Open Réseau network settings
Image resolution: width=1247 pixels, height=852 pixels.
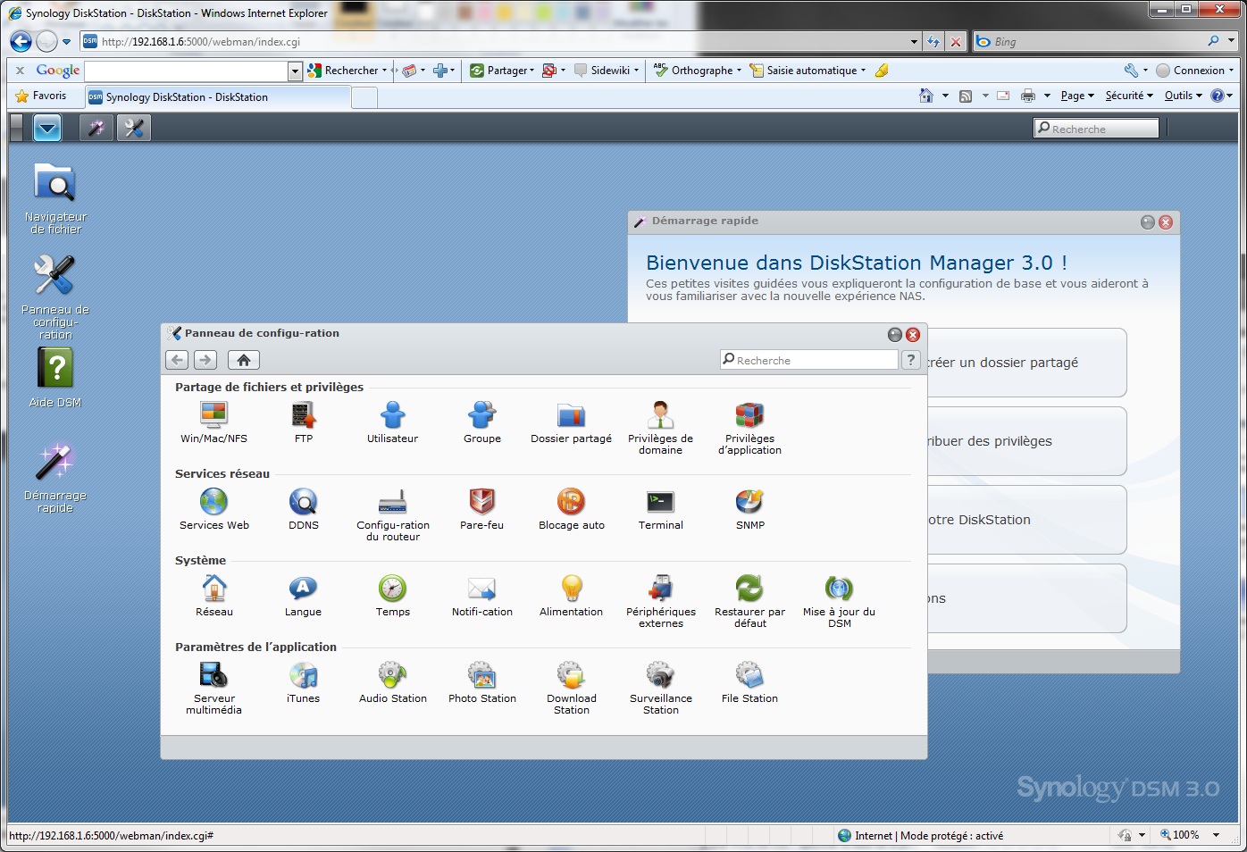pyautogui.click(x=213, y=596)
